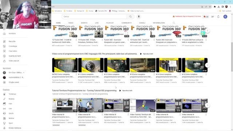This screenshot has height=131, width=233.
Task: Open the Chrome downloads icon
Action: tap(218, 7)
